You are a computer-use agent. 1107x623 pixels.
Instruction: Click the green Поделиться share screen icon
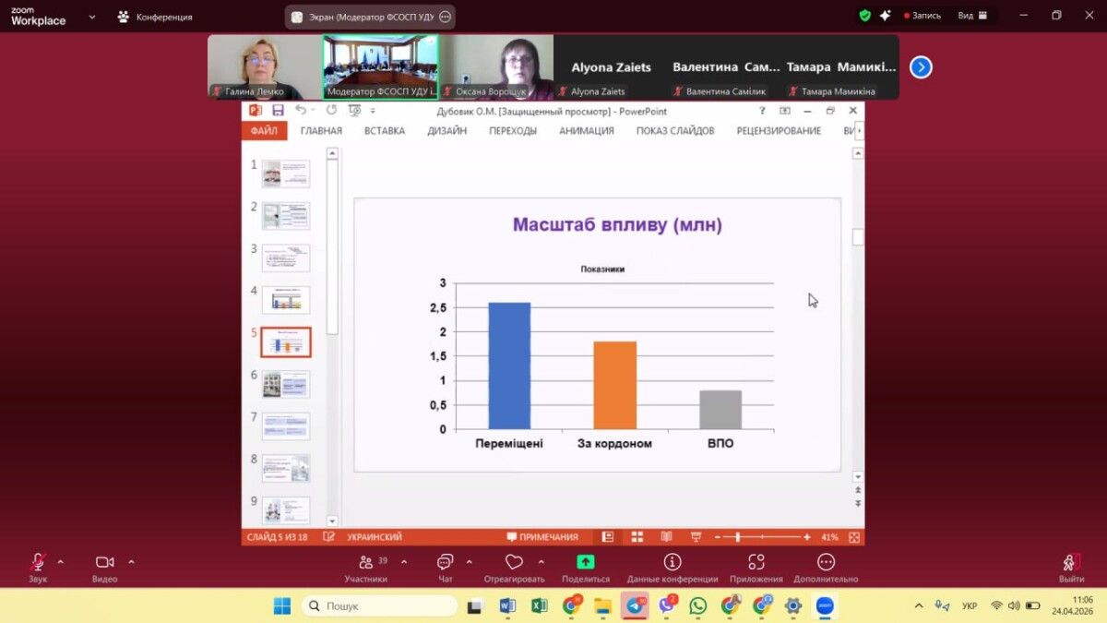click(x=586, y=562)
